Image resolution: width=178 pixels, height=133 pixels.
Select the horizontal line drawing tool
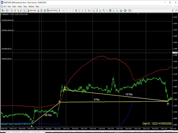(70, 11)
